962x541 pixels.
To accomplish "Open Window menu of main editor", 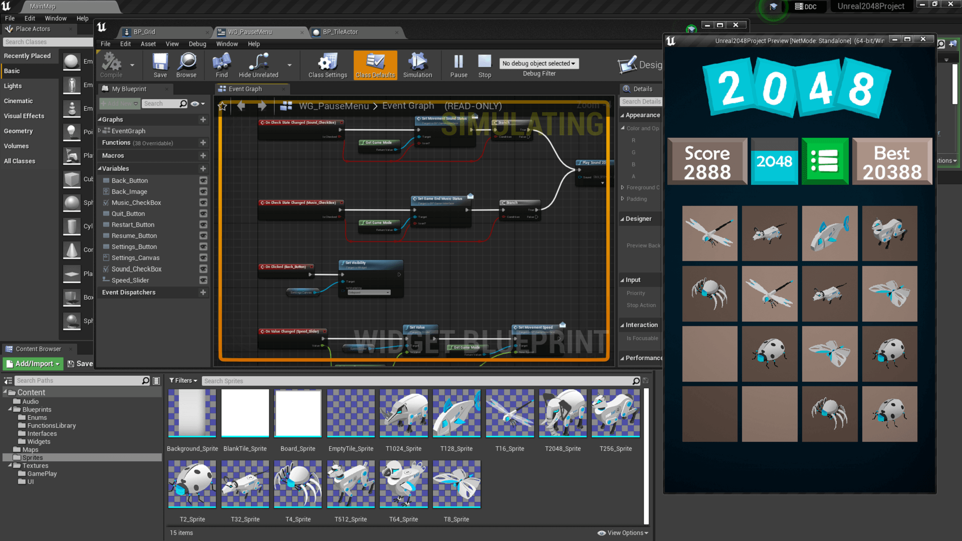I will click(56, 19).
